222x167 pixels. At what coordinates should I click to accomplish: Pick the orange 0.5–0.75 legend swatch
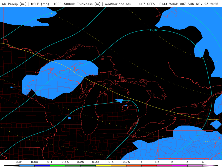(x=119, y=166)
